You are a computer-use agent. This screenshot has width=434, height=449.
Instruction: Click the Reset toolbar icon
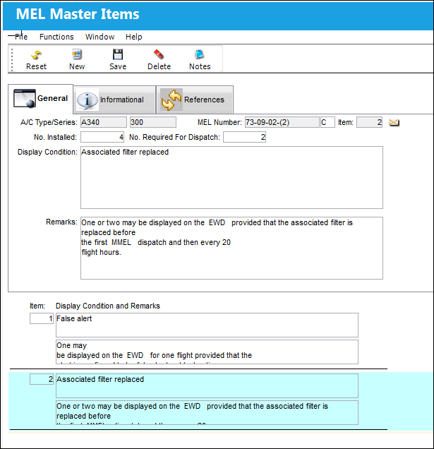coord(37,54)
